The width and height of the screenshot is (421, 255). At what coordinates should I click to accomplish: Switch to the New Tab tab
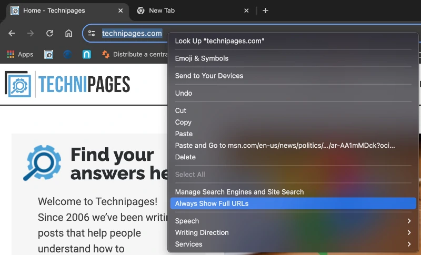192,11
